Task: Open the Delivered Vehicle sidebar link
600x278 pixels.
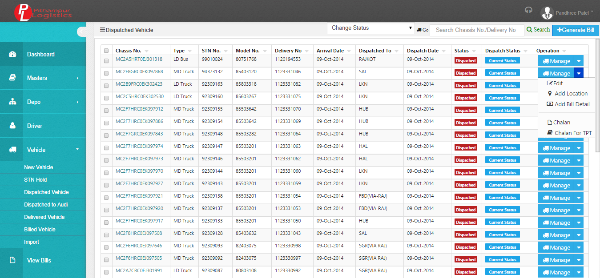Action: [44, 217]
